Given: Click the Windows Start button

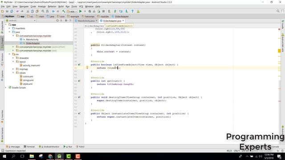Looking at the screenshot, I should pos(4,156).
